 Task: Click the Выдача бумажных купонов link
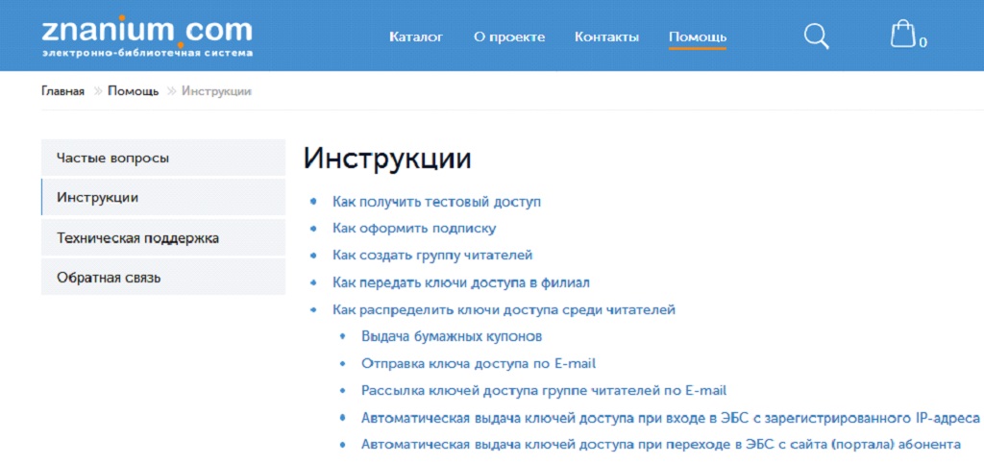tap(452, 336)
